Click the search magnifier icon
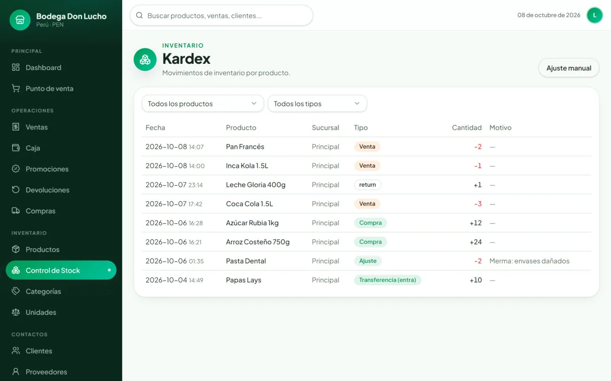This screenshot has width=611, height=381. 139,15
